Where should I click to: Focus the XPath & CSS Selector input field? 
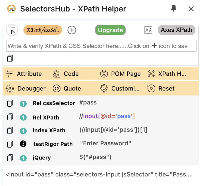tap(101, 46)
